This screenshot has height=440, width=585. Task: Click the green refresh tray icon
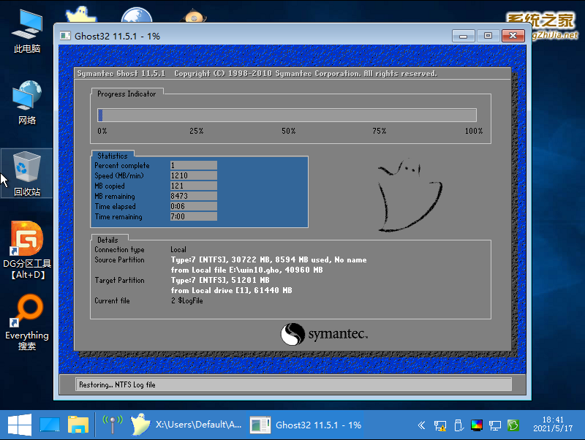coord(513,425)
